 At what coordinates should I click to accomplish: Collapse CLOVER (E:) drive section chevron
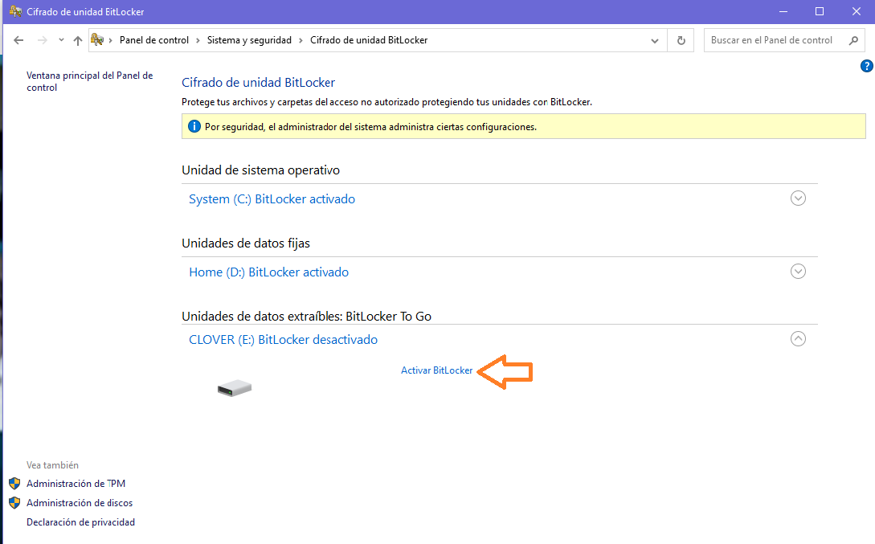click(x=798, y=338)
